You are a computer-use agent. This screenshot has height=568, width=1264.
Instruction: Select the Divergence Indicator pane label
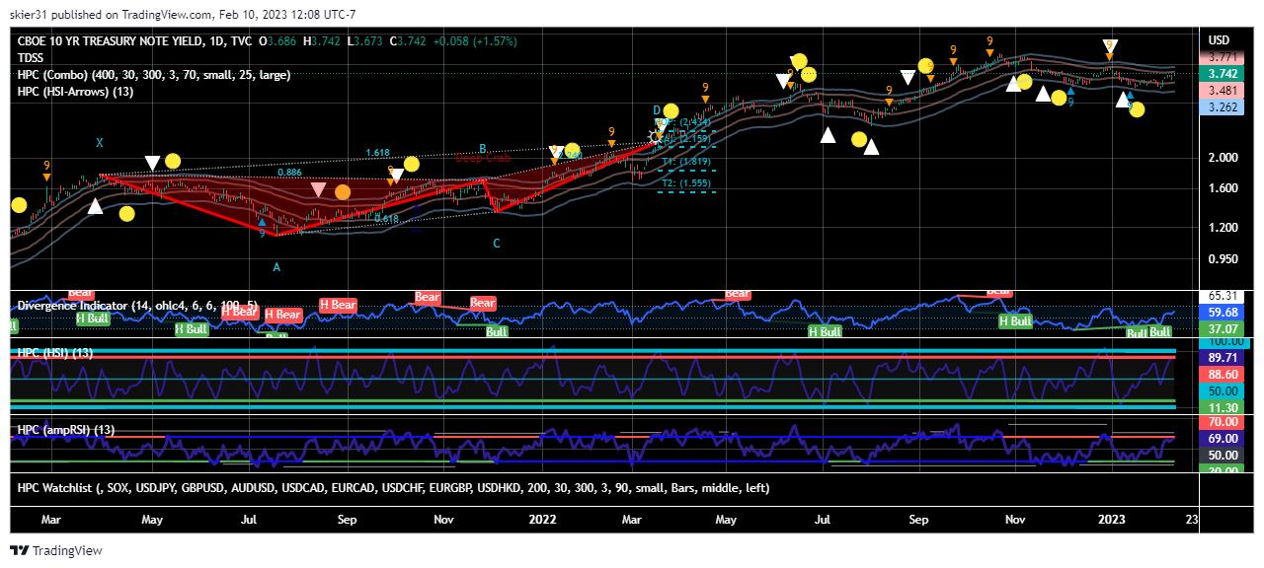click(138, 306)
